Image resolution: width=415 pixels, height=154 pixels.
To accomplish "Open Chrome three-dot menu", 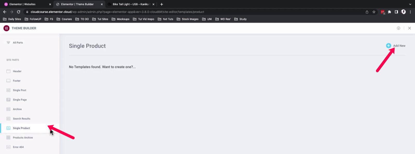I will pyautogui.click(x=410, y=12).
